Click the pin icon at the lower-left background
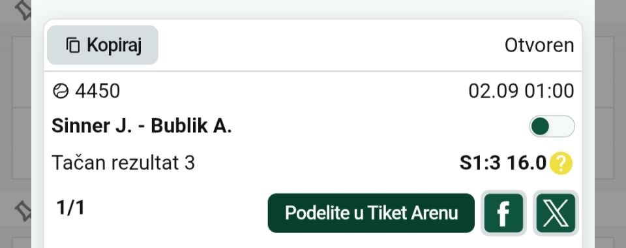This screenshot has height=248, width=626. [22, 210]
